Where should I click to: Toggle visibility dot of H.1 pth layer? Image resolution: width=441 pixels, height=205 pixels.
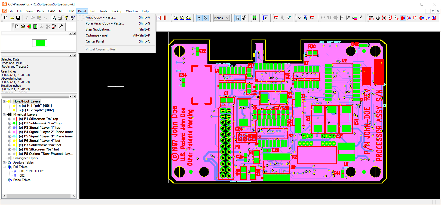(x=14, y=106)
